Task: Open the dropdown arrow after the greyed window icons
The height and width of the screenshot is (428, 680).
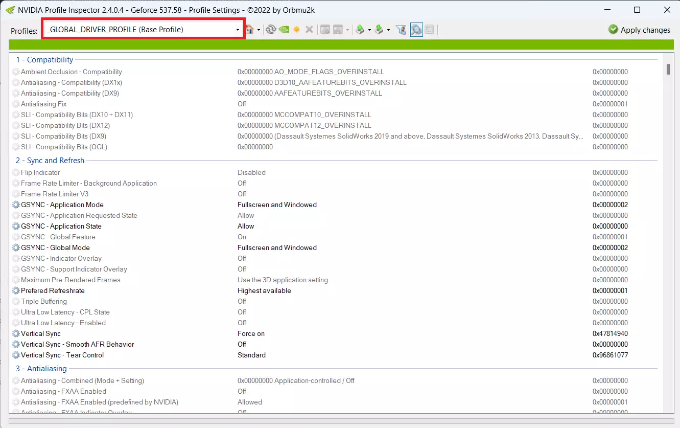Action: click(x=347, y=30)
